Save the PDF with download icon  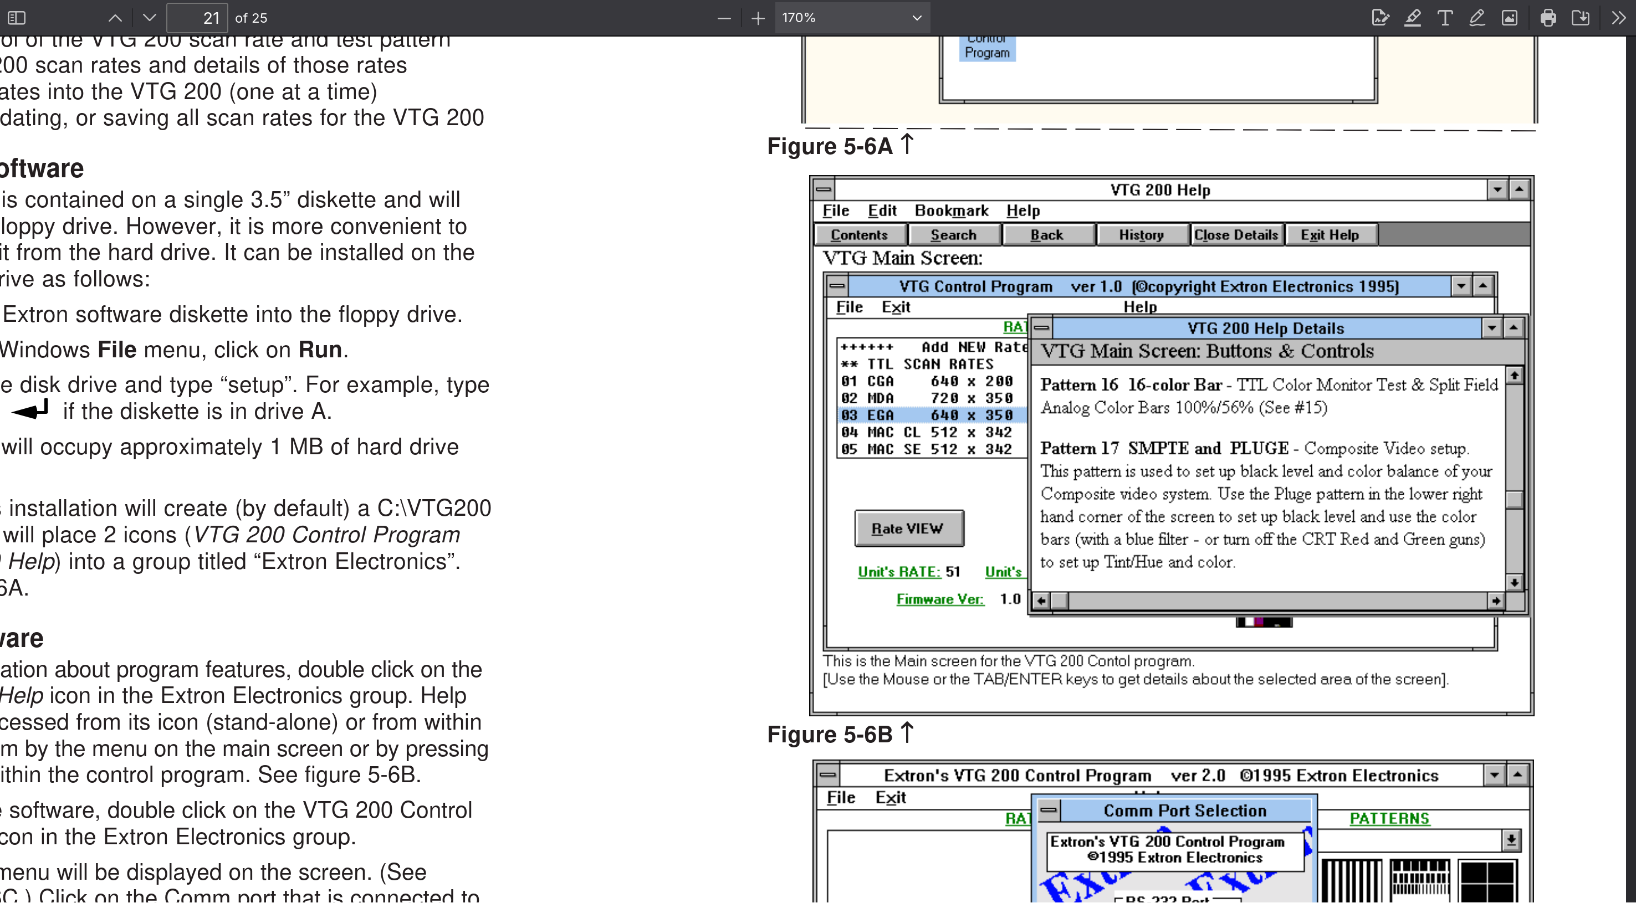click(x=1581, y=18)
